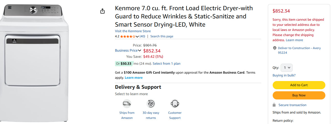Open the Ships from Amazon truck icon
The height and width of the screenshot is (124, 332).
(127, 104)
